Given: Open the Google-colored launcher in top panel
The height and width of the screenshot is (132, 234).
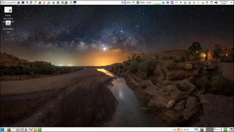Looking at the screenshot, I should (x=62, y=3).
